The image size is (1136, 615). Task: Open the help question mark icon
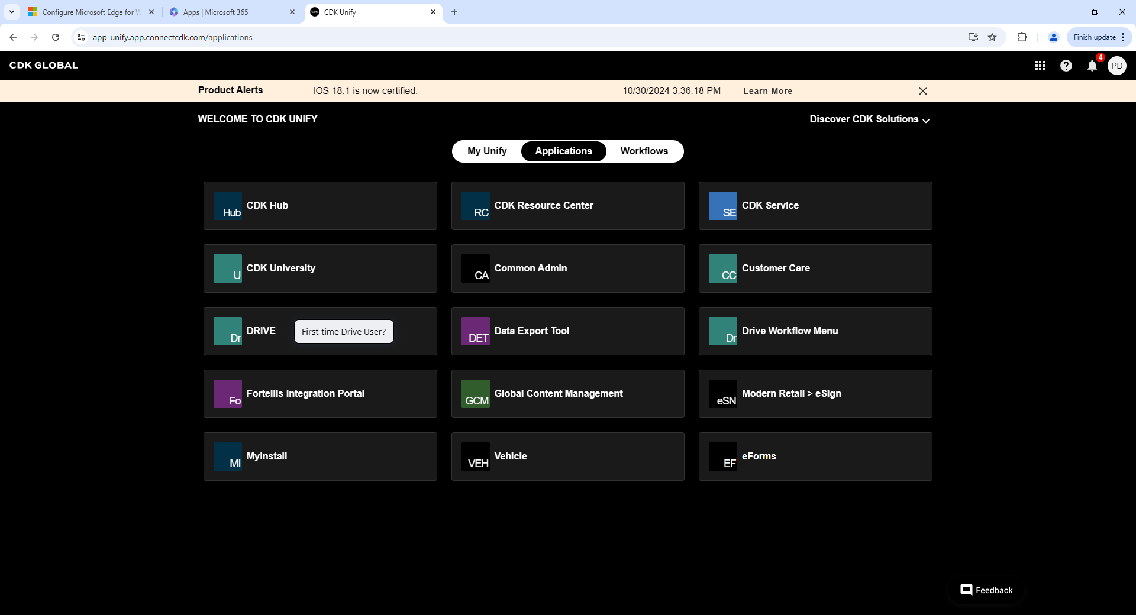point(1066,66)
